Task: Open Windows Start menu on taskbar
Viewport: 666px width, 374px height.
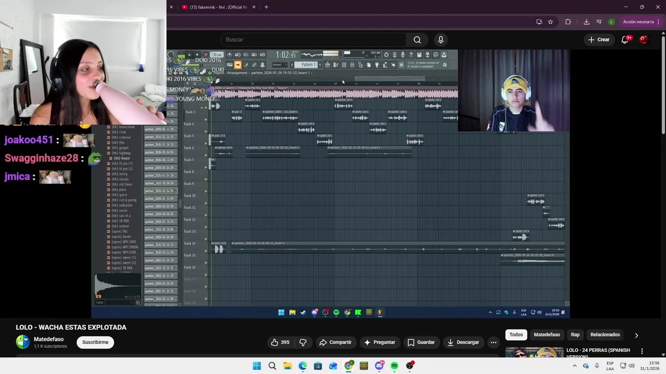Action: click(x=257, y=366)
